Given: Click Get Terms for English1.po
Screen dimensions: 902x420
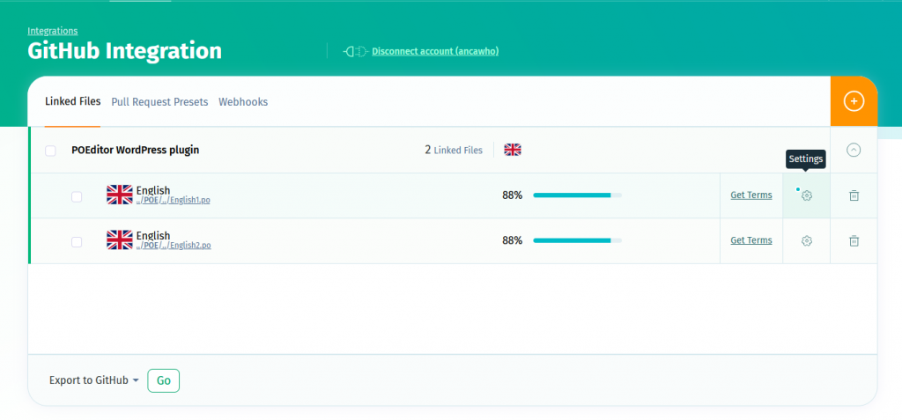Looking at the screenshot, I should [x=751, y=195].
